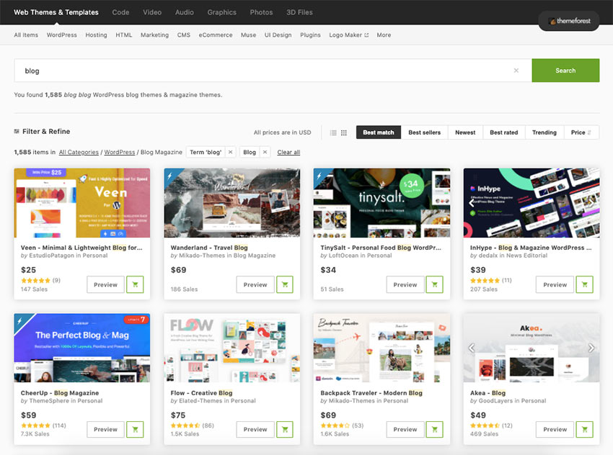
Task: Open author EstudioPatagon's profile link
Action: (x=52, y=256)
